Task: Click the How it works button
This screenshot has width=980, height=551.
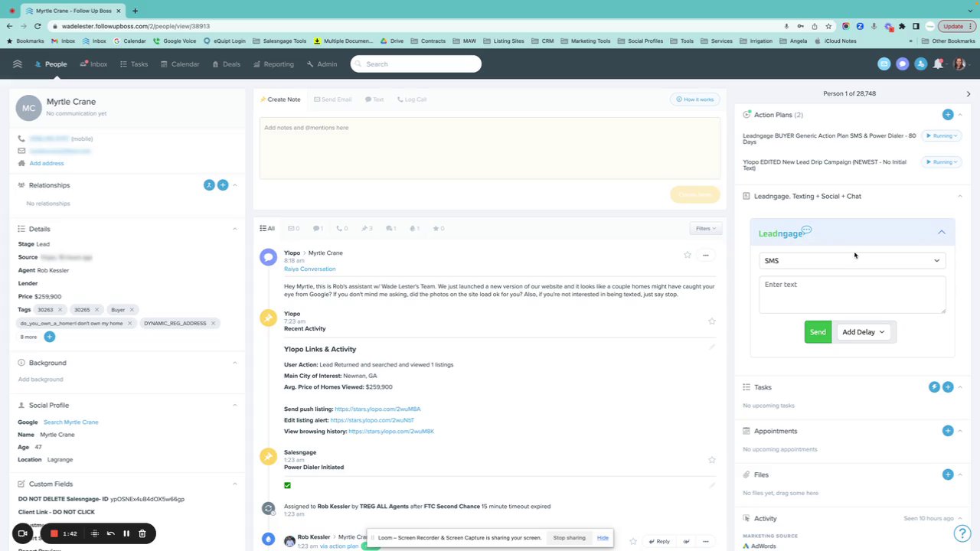Action: click(694, 99)
